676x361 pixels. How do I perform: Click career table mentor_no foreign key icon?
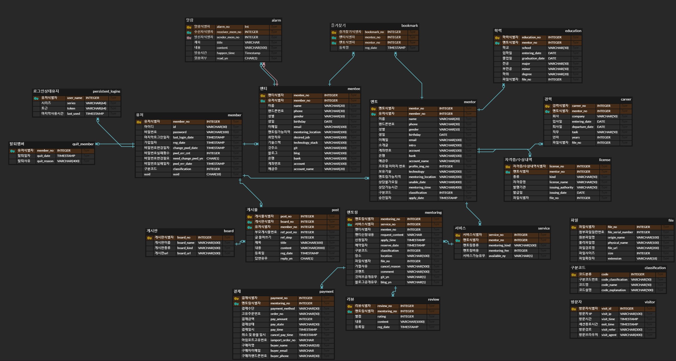(x=547, y=111)
